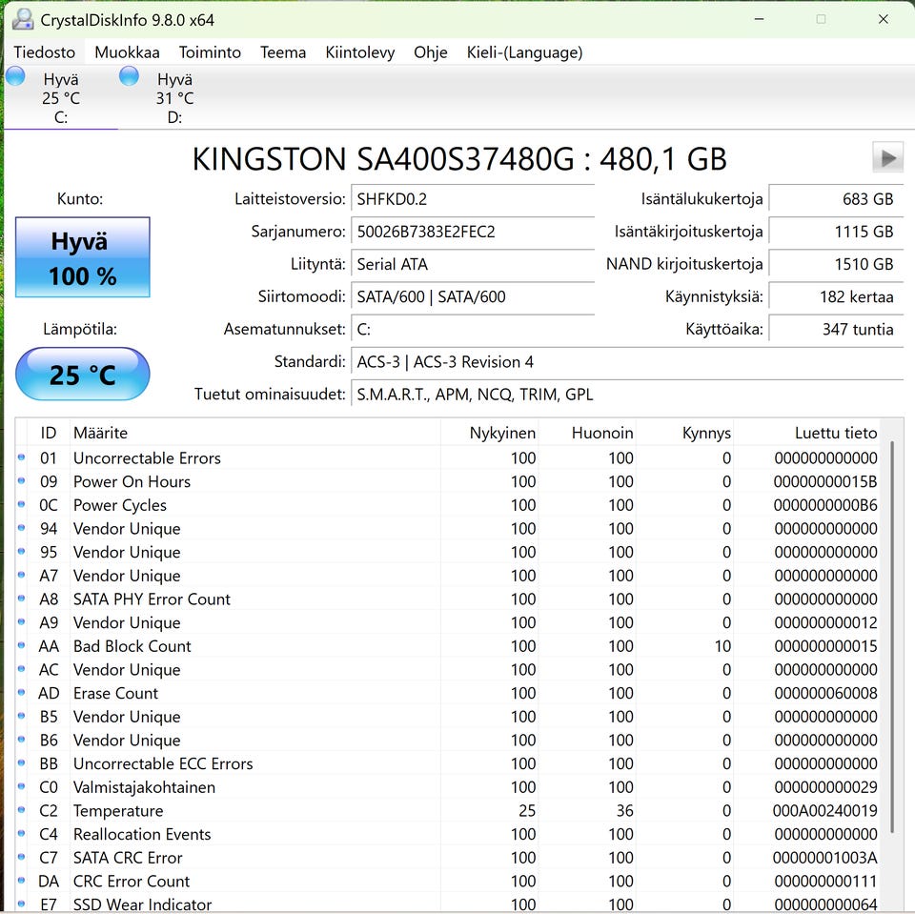Click the 25 °C temperature button
The width and height of the screenshot is (915, 914).
tap(83, 374)
